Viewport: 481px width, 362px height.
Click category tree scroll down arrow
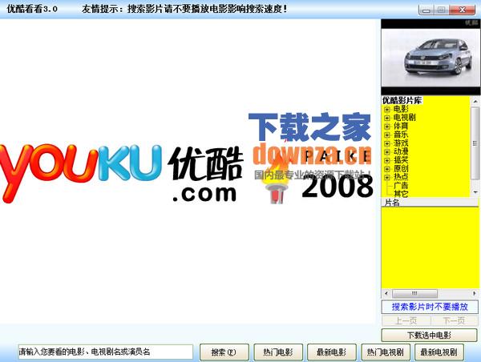click(x=475, y=192)
